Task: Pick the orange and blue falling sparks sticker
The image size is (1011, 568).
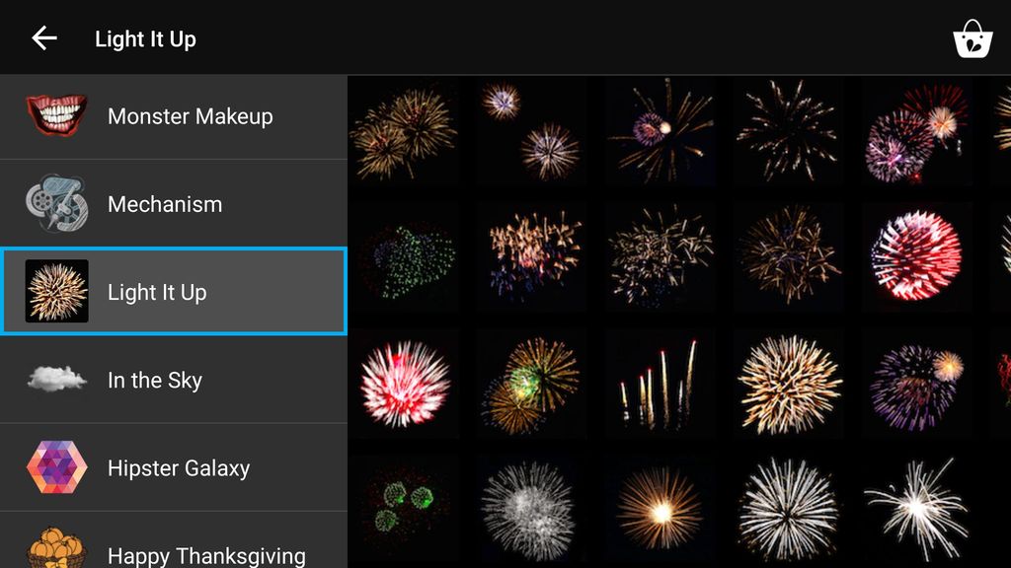Action: coord(532,257)
